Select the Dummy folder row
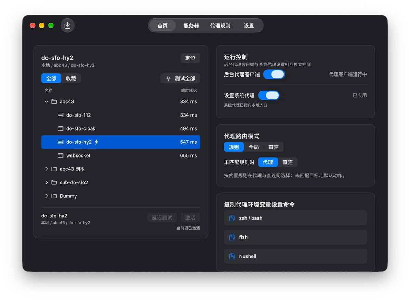Screen dimensions: 410x301 (121, 196)
